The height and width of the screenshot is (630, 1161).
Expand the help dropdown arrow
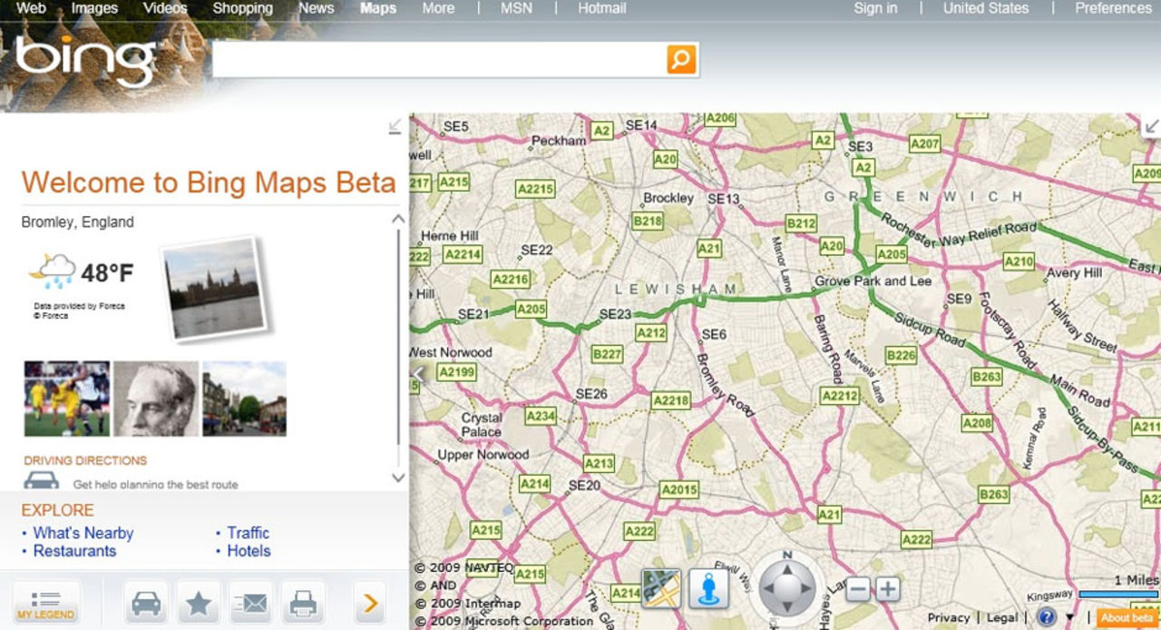[x=1070, y=618]
